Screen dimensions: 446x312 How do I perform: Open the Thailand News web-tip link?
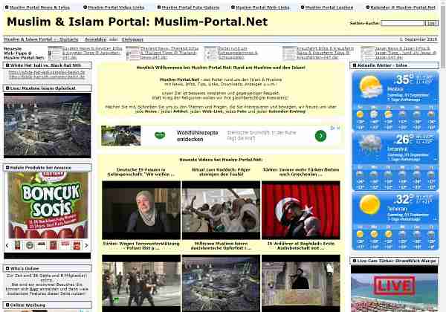(x=169, y=53)
